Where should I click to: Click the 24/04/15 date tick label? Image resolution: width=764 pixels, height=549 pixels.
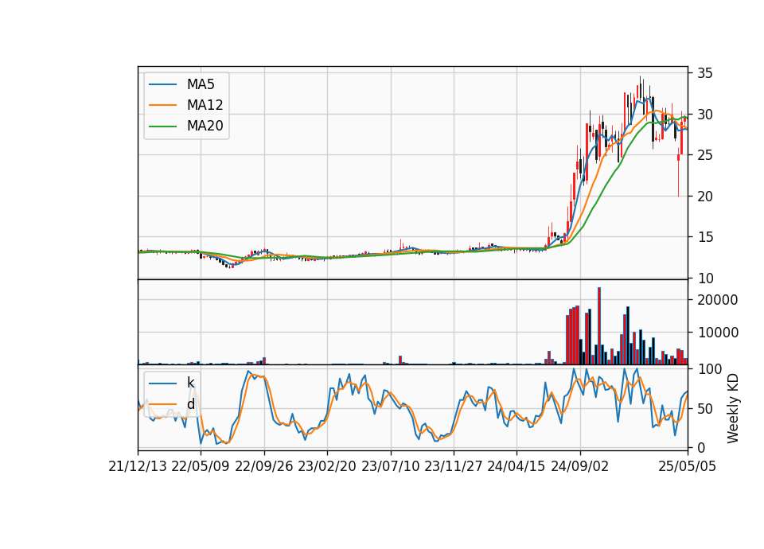point(516,466)
